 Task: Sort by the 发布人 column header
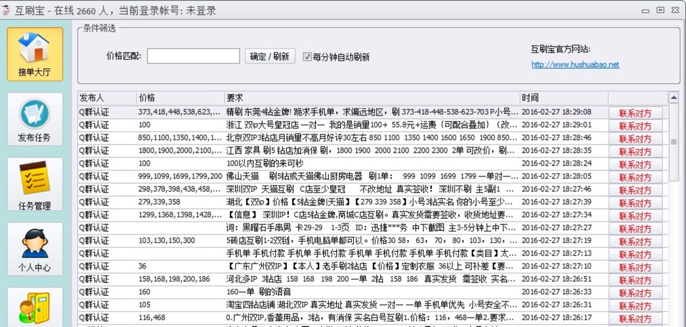tap(107, 97)
